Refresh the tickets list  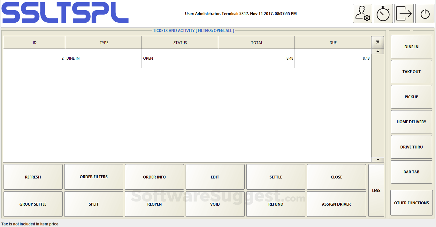33,177
